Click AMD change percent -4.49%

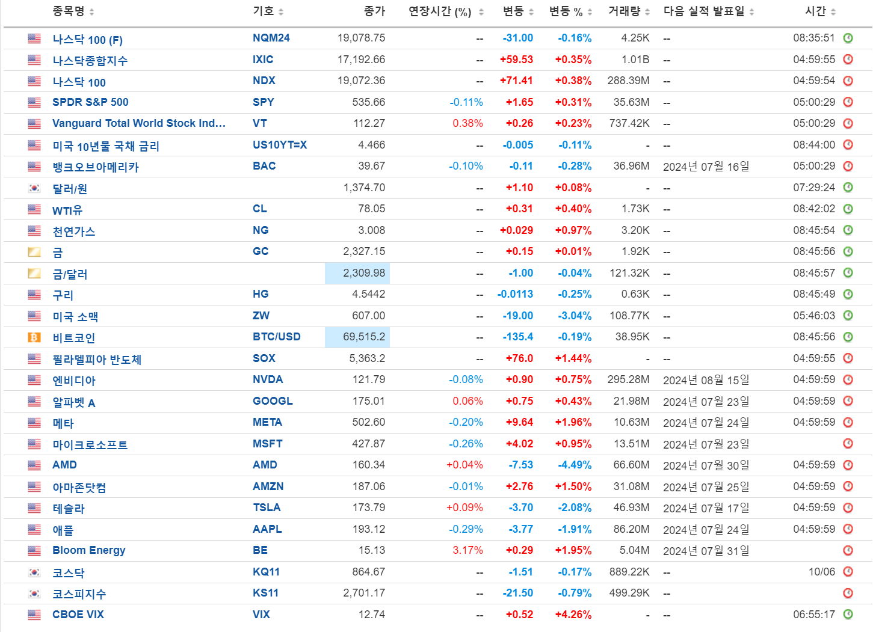point(575,465)
